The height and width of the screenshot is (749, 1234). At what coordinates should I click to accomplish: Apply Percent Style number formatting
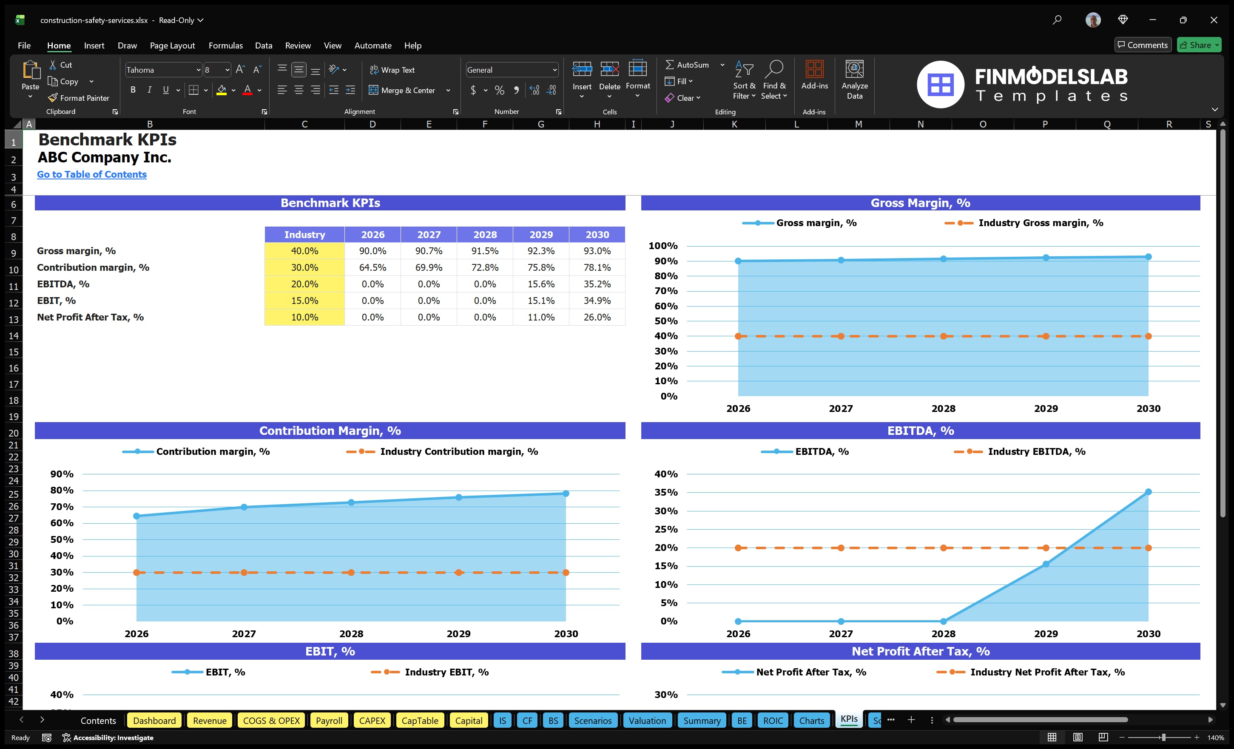coord(499,91)
